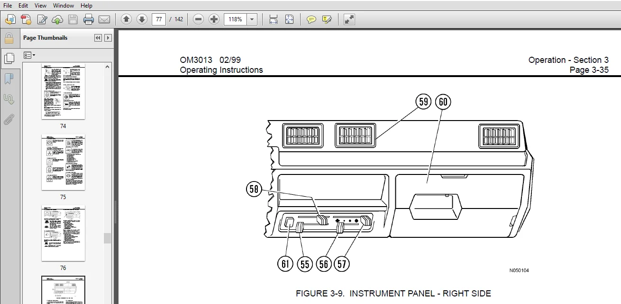Open the Signatures sidebar panel icon
621x304 pixels.
coord(9,99)
